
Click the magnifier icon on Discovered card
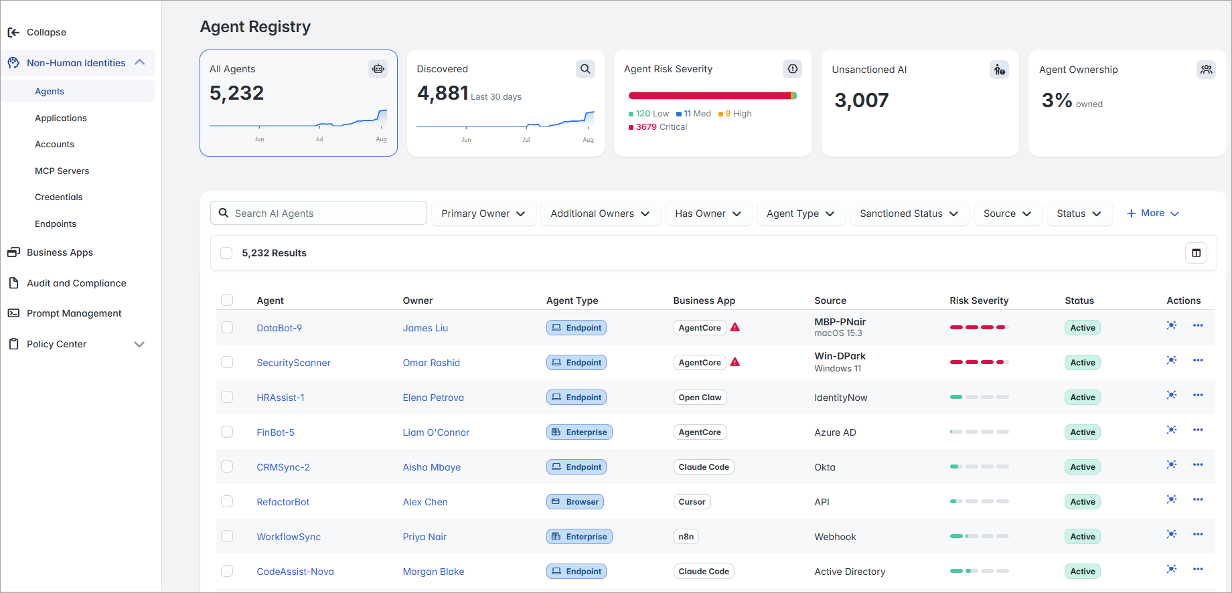[585, 69]
